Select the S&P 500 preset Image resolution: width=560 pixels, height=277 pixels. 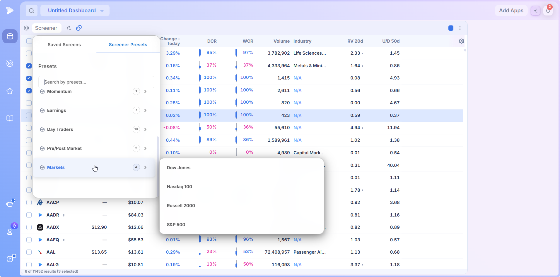[x=242, y=225]
